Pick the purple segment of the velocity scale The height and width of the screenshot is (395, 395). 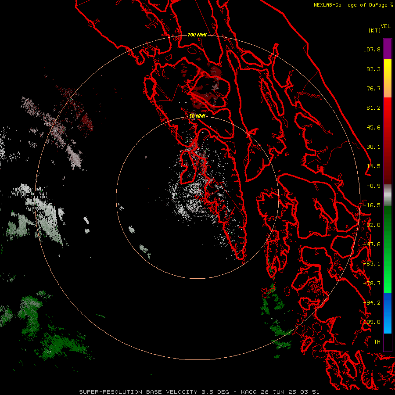[x=388, y=49]
